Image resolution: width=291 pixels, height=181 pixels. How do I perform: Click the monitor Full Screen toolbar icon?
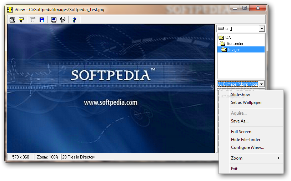[x=54, y=20]
